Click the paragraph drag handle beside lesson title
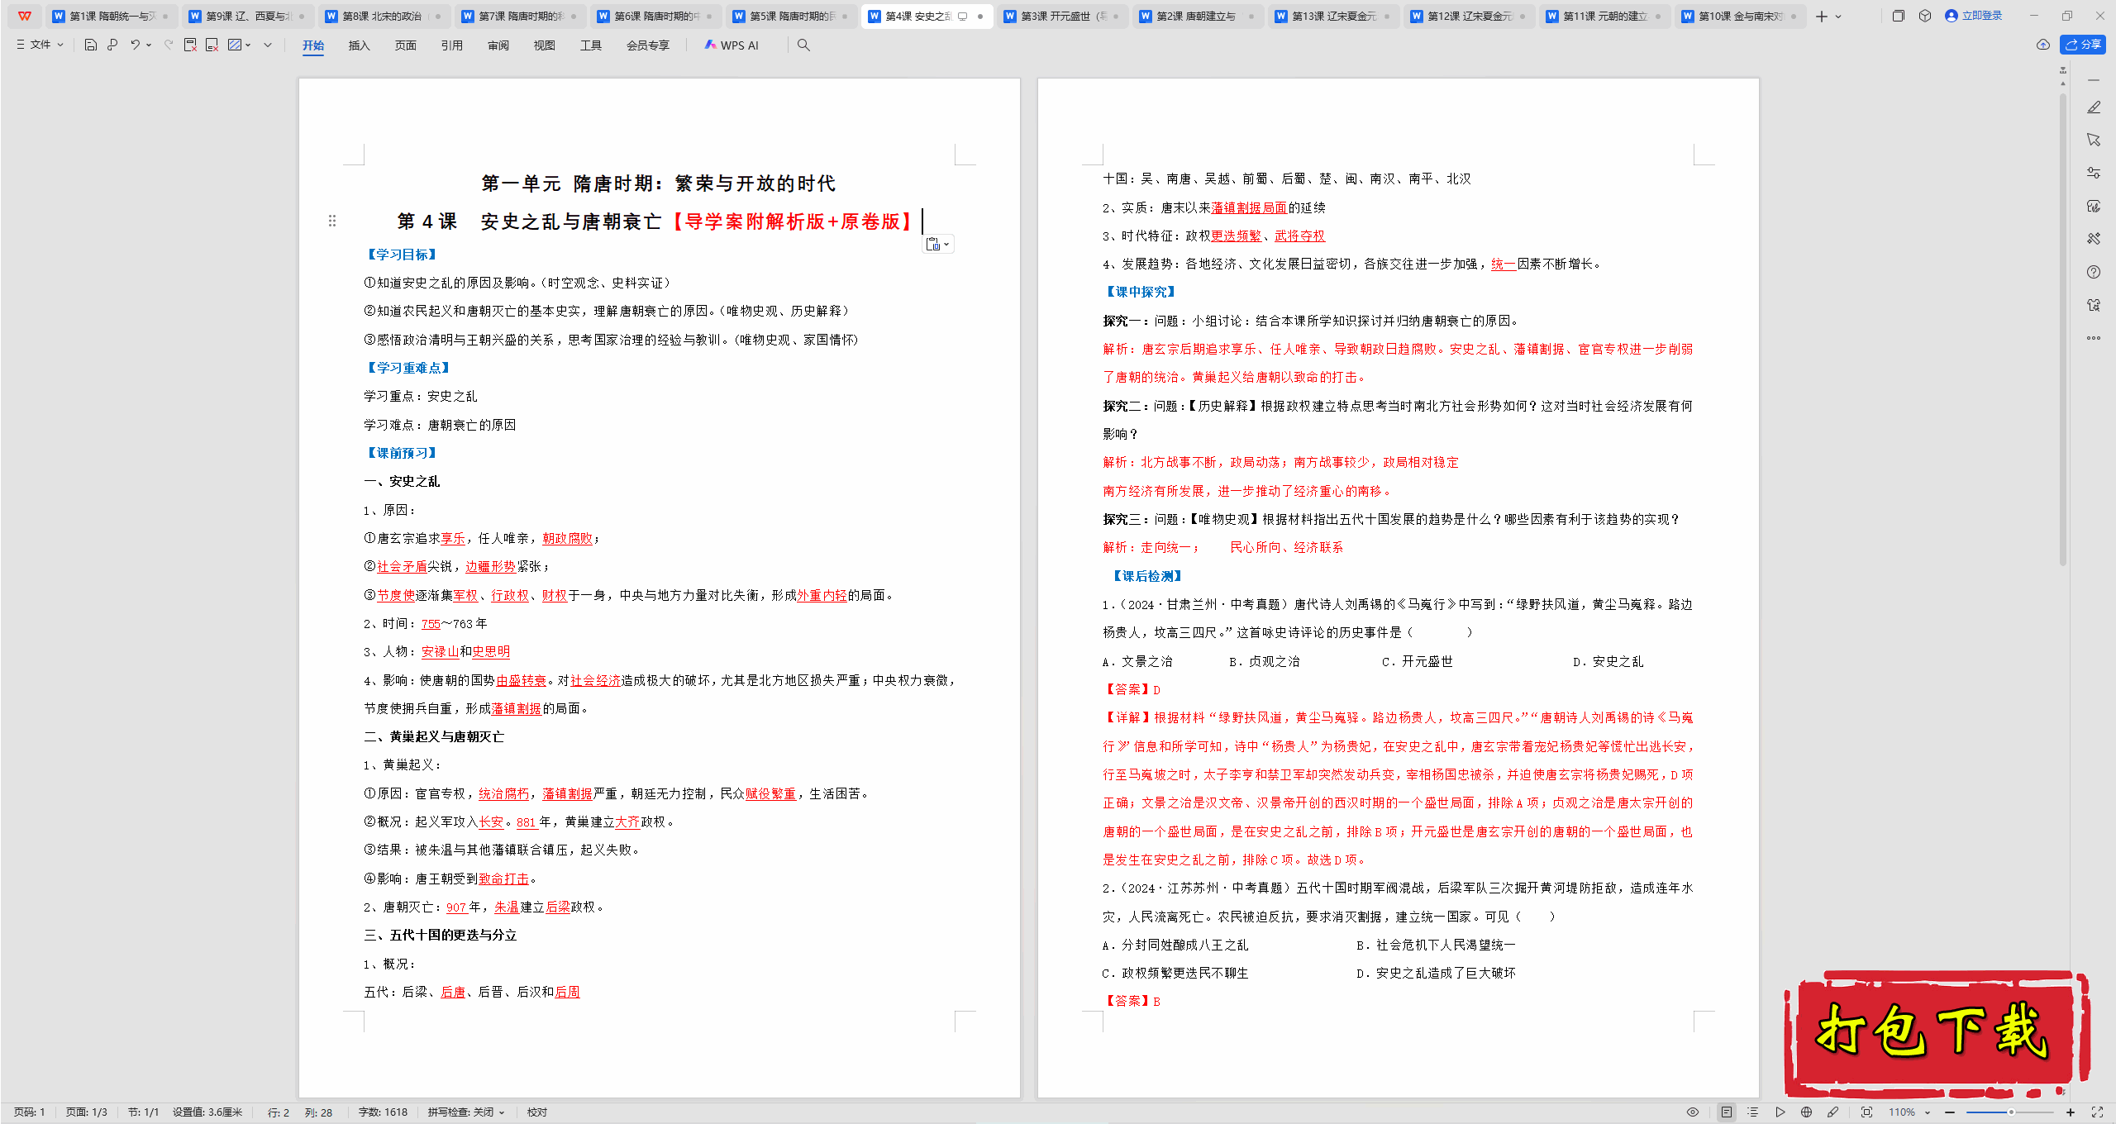Viewport: 2116px width, 1124px height. click(332, 221)
